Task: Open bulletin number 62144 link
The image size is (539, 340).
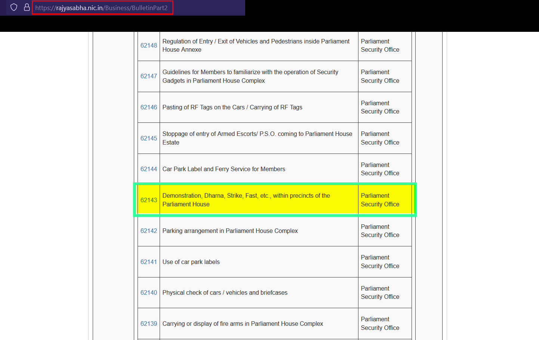Action: 149,169
